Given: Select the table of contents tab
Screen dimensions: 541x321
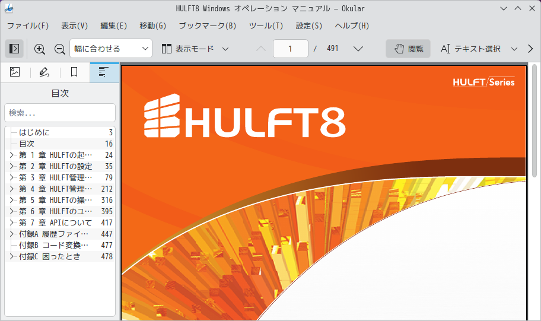Looking at the screenshot, I should (104, 72).
